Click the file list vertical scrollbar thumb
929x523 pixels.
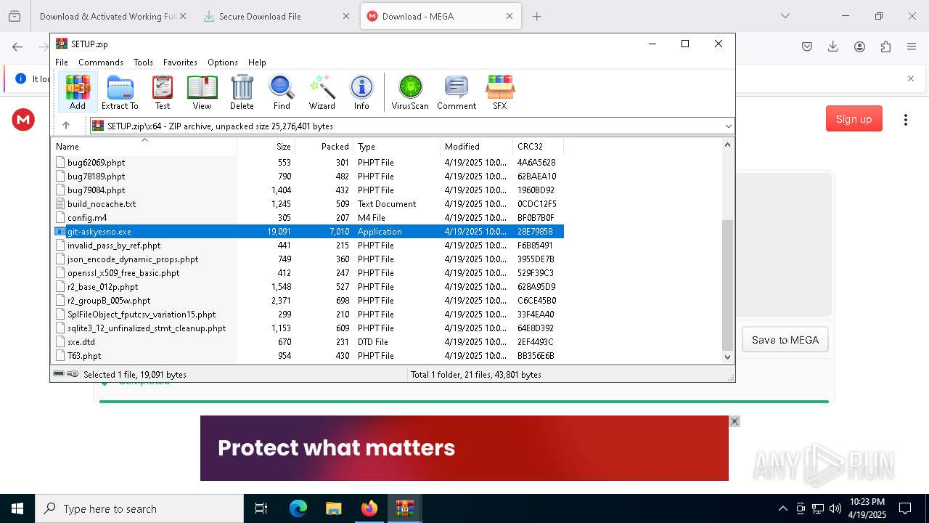[728, 285]
